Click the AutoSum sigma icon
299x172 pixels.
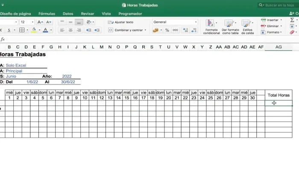[x=292, y=20]
